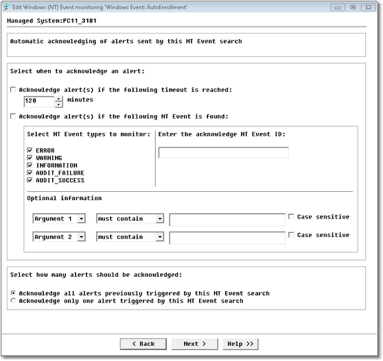Select acknowledge all alerts radio option
This screenshot has width=383, height=361.
click(13, 293)
